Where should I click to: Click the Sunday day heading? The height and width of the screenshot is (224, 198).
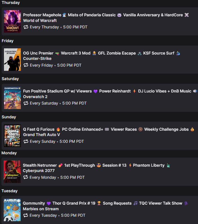[9, 117]
